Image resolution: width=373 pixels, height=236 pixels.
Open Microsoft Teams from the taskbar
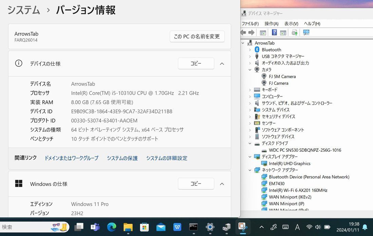coord(95,227)
